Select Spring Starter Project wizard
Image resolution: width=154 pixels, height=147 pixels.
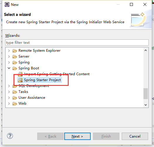(43, 80)
